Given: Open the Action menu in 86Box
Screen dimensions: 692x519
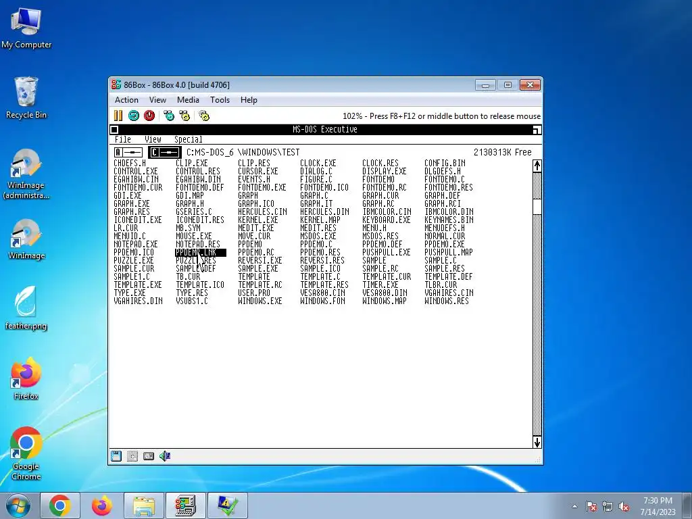Looking at the screenshot, I should pos(126,100).
